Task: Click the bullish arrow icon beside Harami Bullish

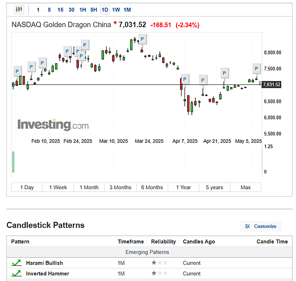Action: [x=16, y=263]
